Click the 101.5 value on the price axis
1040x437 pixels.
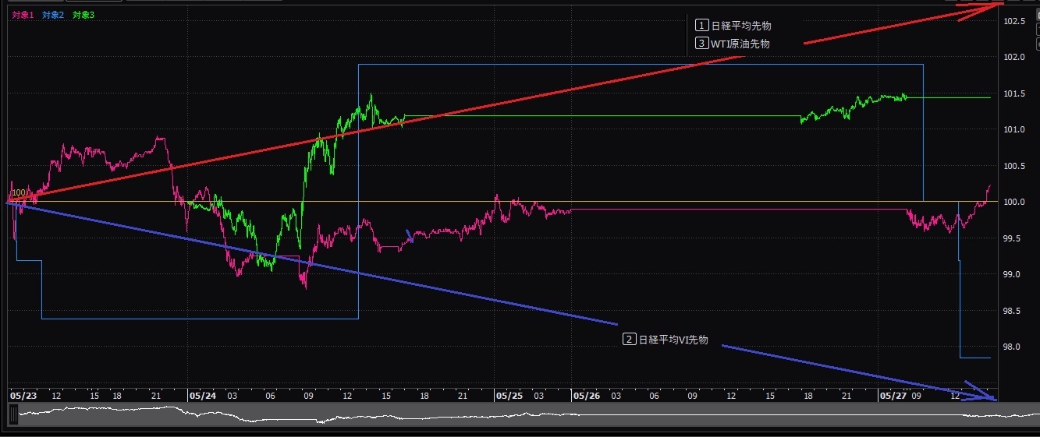pyautogui.click(x=1014, y=94)
